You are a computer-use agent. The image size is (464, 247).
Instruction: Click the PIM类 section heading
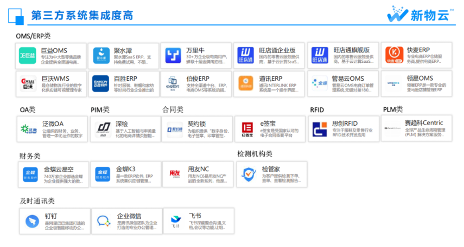click(x=100, y=109)
